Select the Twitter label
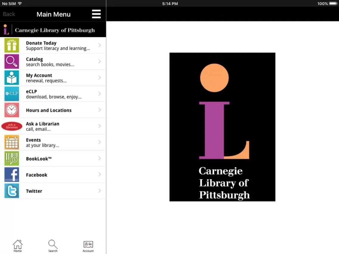This screenshot has width=339, height=254. pyautogui.click(x=34, y=191)
